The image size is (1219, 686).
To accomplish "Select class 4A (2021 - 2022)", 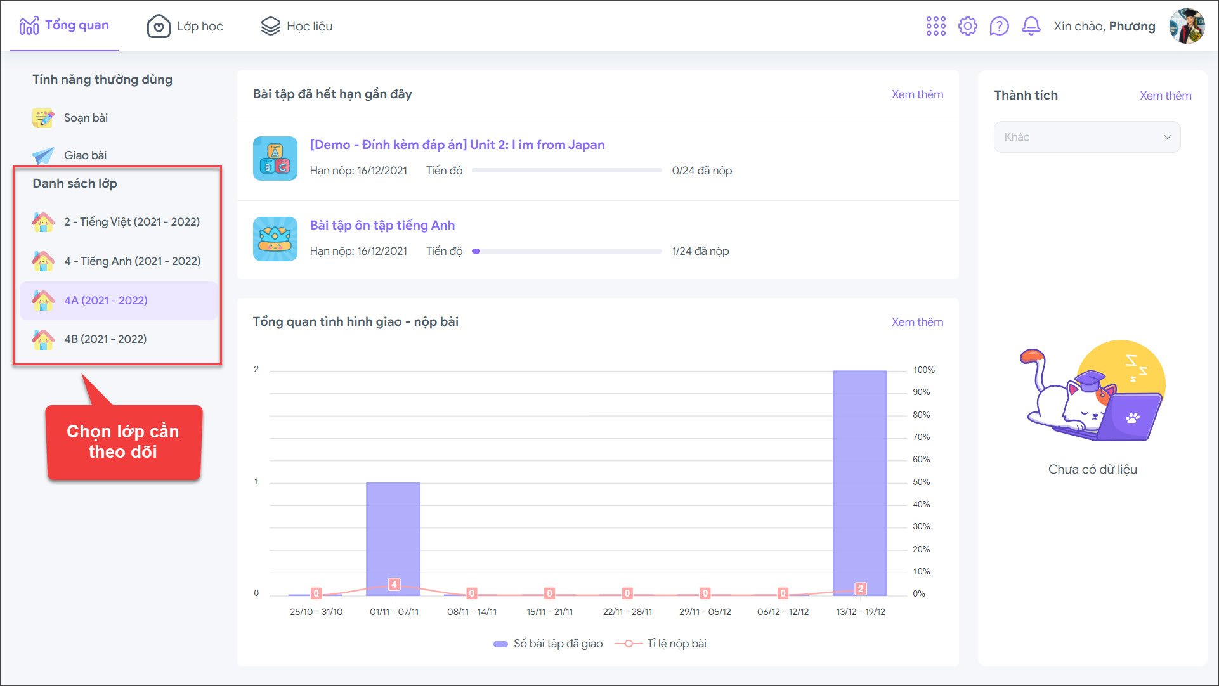I will [105, 301].
